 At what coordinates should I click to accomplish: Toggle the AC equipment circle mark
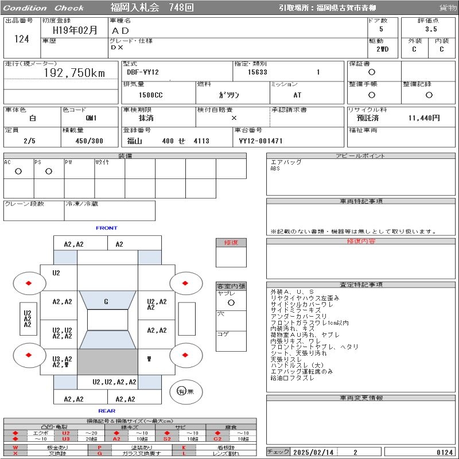[18, 172]
